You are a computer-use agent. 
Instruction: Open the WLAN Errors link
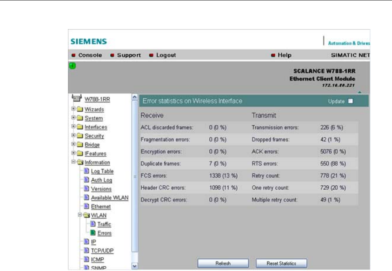(104, 233)
